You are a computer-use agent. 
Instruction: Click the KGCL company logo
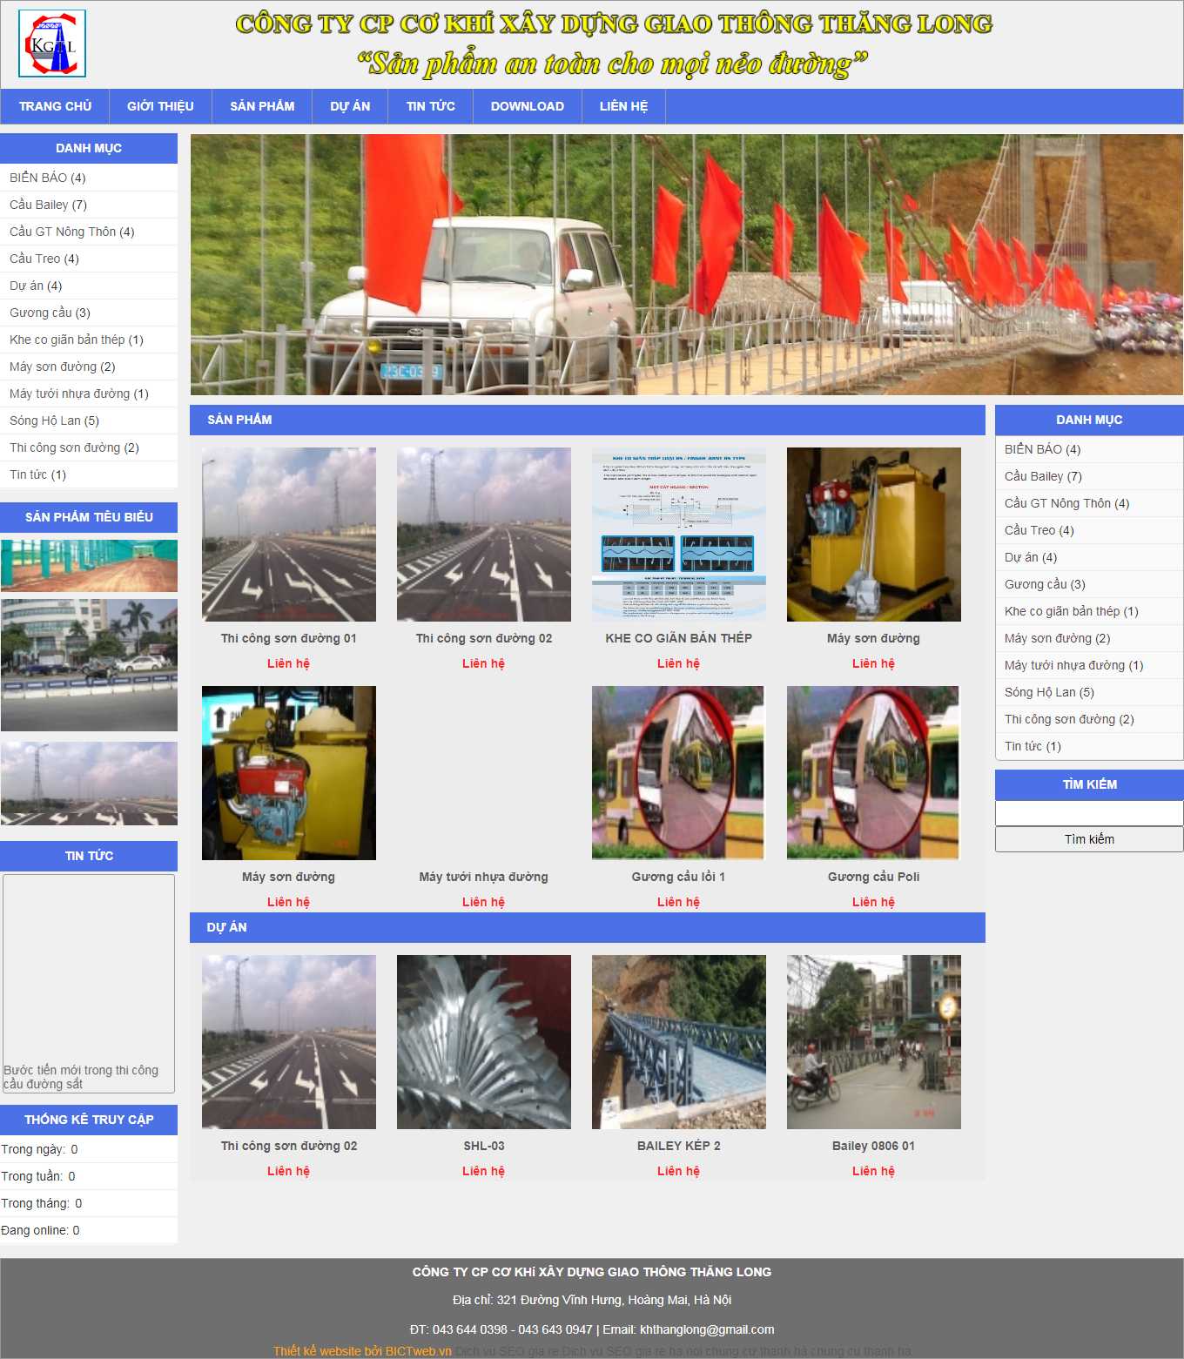coord(52,44)
